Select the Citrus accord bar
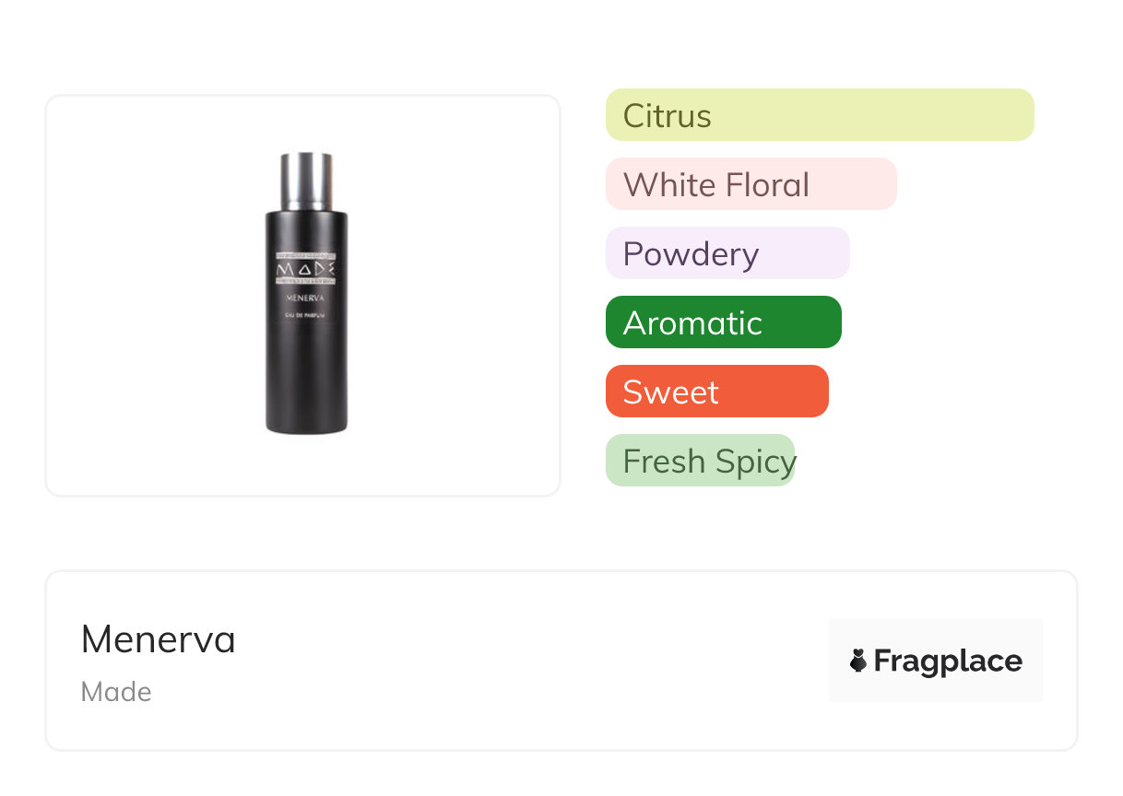This screenshot has height=796, width=1123. coord(820,115)
